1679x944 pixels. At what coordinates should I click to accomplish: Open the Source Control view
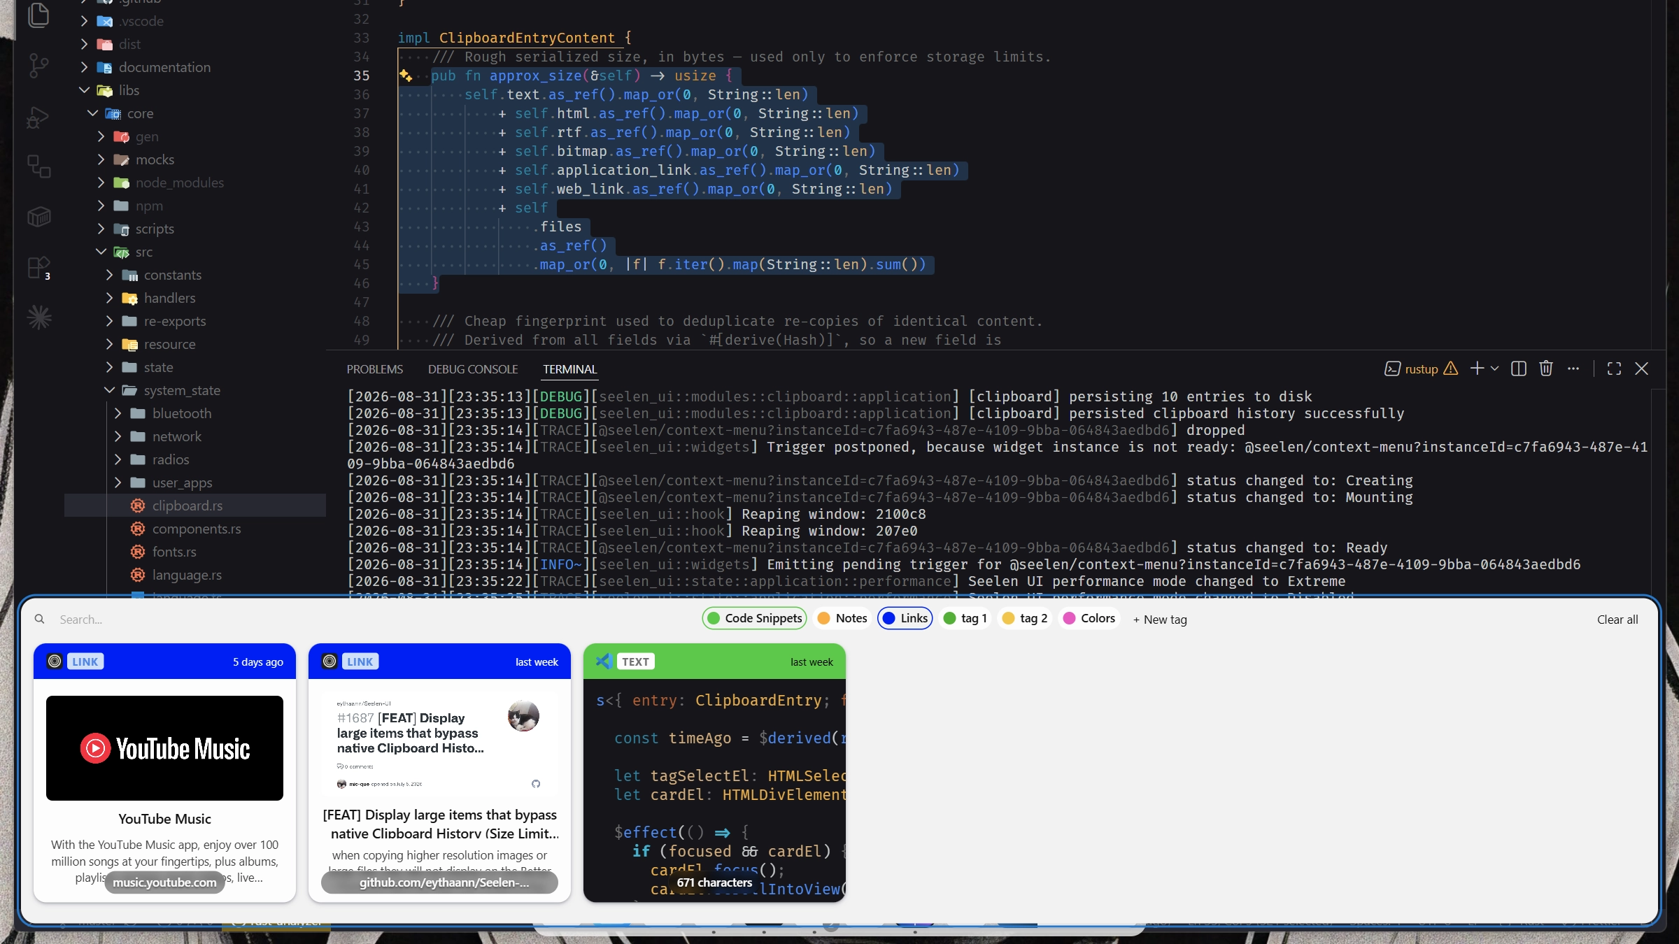[38, 66]
